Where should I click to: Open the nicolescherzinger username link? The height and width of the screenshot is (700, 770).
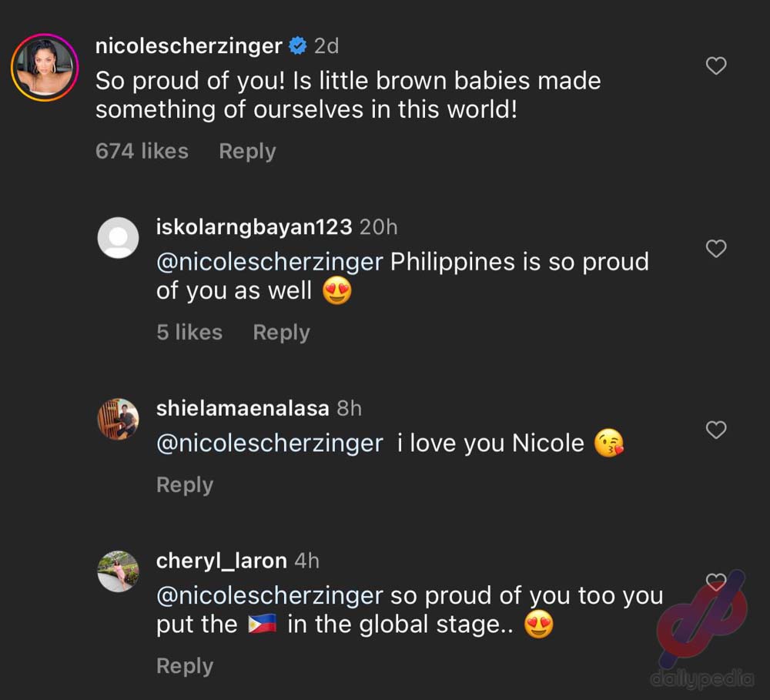coord(189,46)
